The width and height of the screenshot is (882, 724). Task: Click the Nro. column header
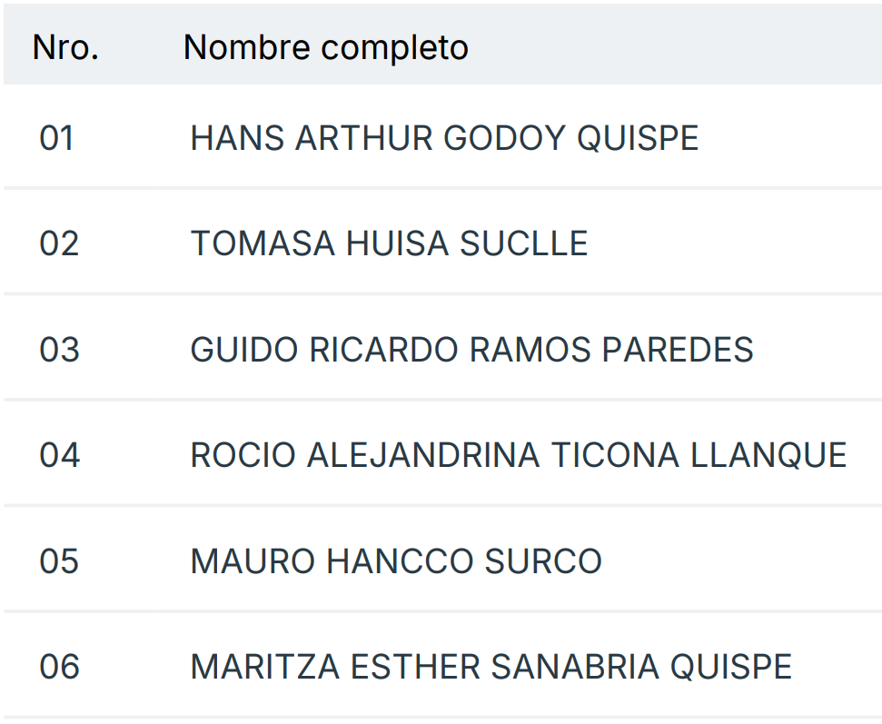(x=65, y=48)
